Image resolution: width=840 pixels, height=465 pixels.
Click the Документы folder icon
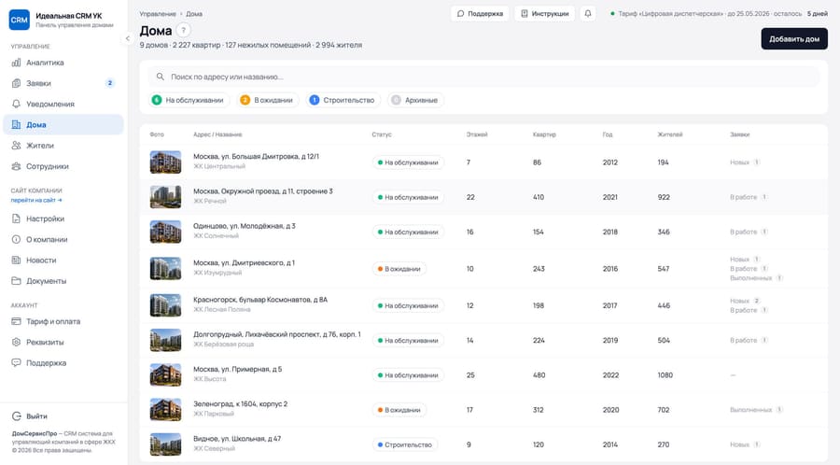pyautogui.click(x=16, y=281)
